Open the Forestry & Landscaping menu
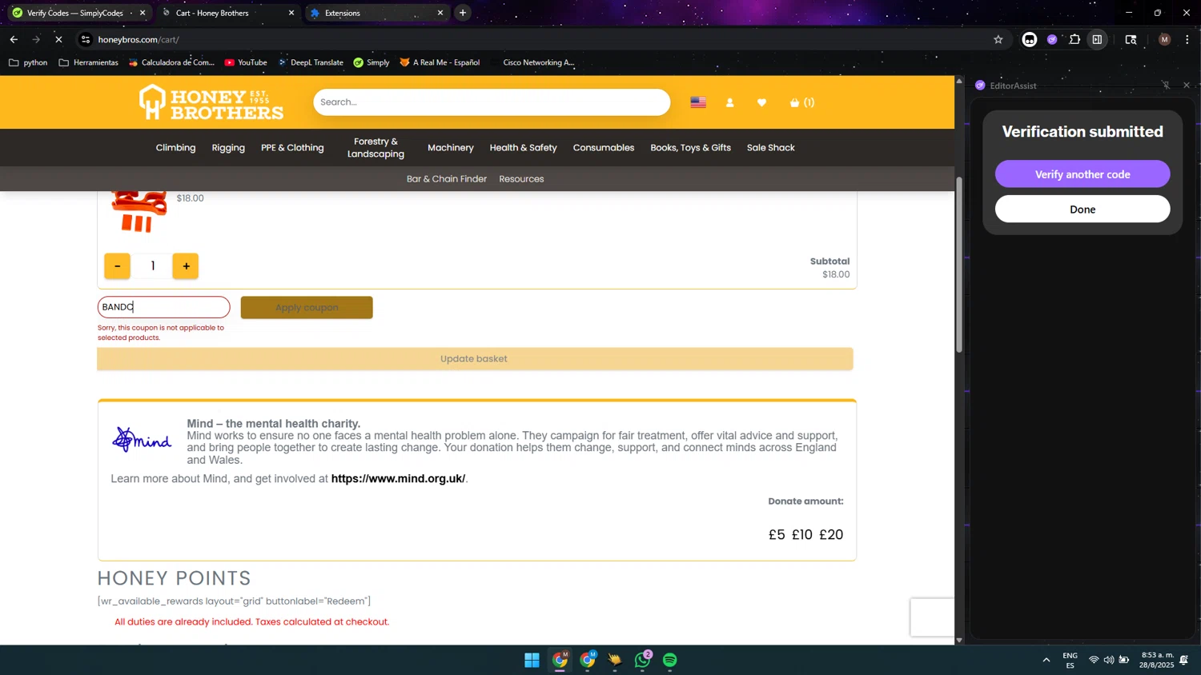Screen dimensions: 1201x675 (376, 148)
